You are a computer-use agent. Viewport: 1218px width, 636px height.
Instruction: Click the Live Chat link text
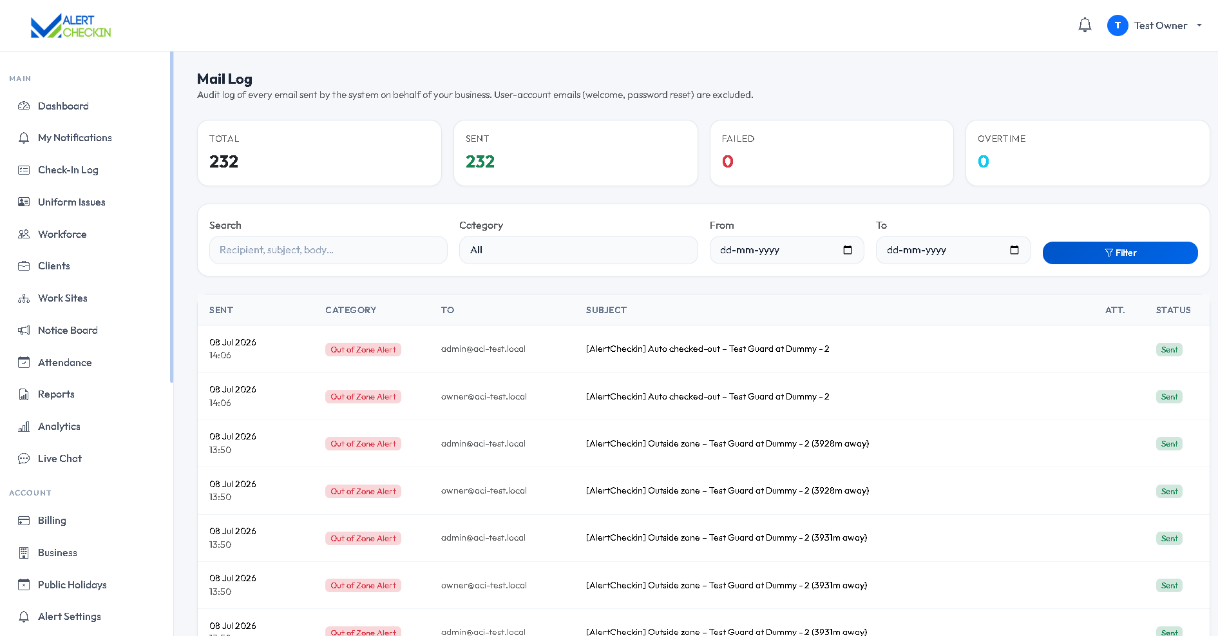point(60,459)
